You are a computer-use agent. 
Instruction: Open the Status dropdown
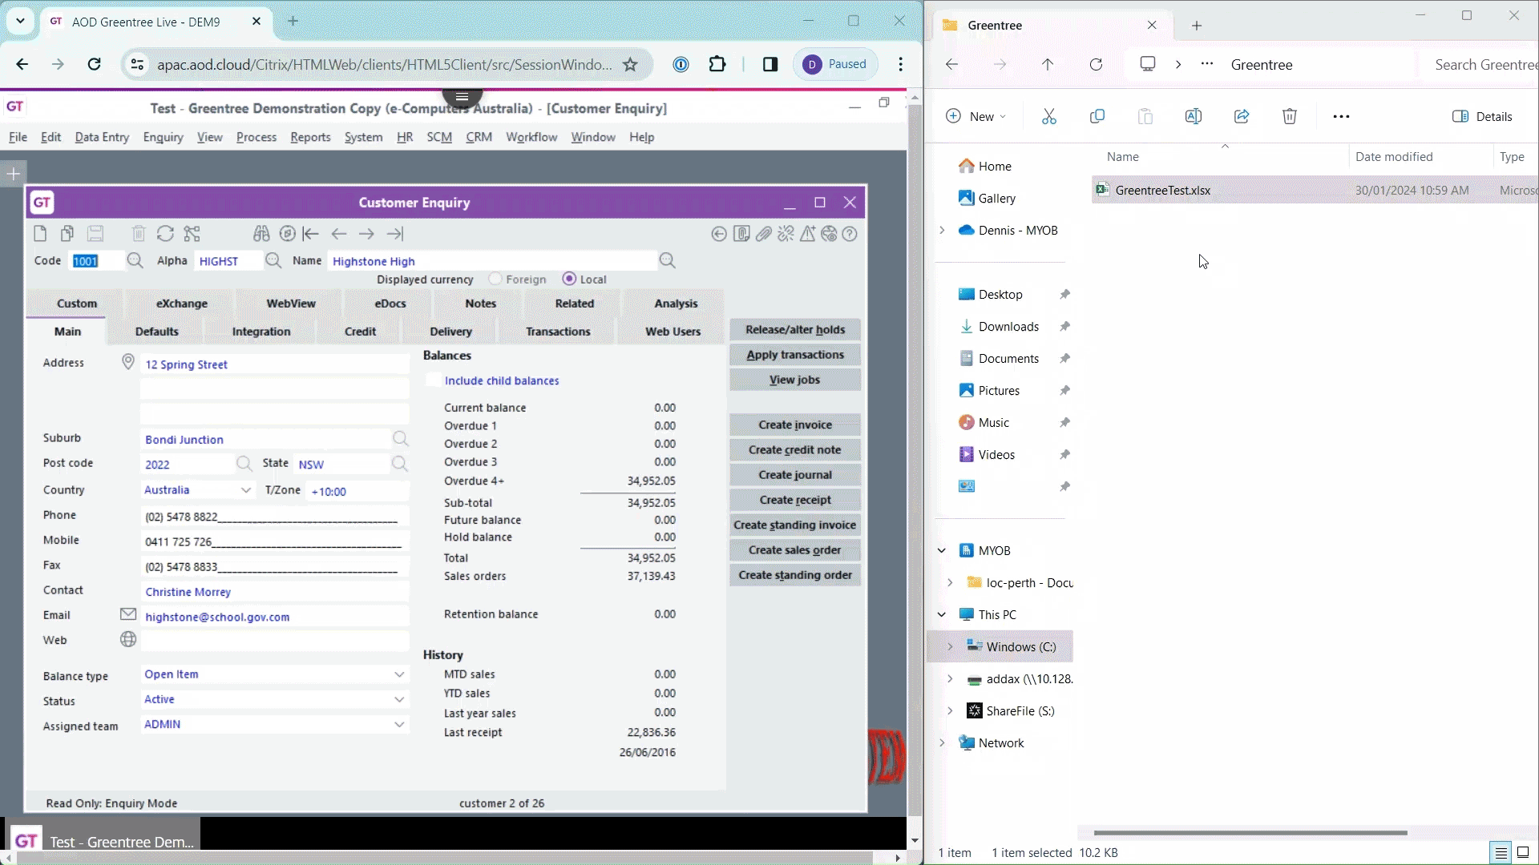pyautogui.click(x=399, y=699)
